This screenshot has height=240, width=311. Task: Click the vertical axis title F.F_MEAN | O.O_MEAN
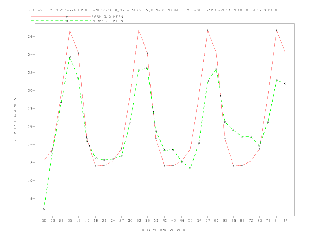tap(15, 121)
